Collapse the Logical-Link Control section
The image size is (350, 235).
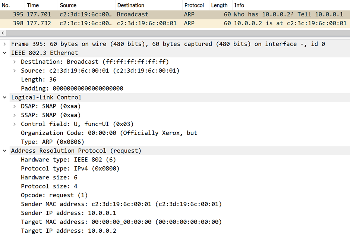pyautogui.click(x=4, y=97)
